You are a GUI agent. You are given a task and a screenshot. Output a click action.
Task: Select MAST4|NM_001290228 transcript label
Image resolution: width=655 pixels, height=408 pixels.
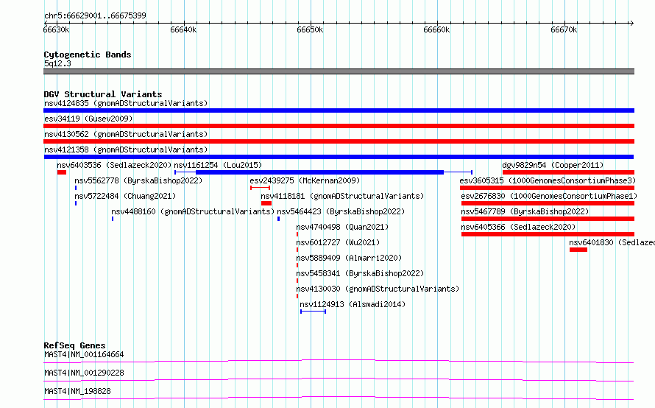pyautogui.click(x=84, y=373)
